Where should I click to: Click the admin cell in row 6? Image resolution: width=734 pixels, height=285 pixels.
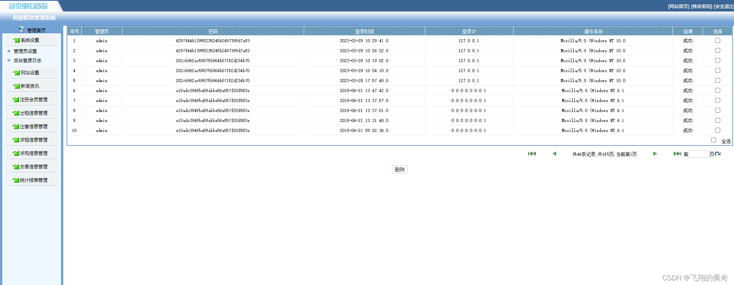click(102, 91)
